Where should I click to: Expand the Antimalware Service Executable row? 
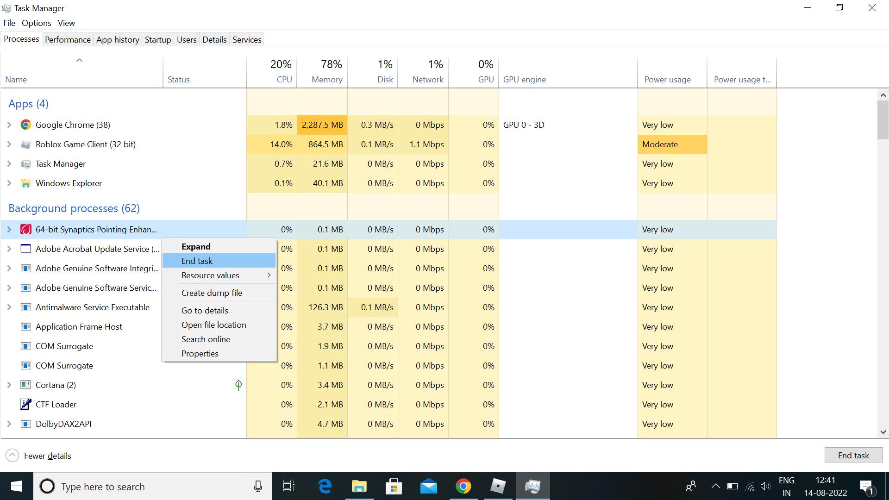9,307
